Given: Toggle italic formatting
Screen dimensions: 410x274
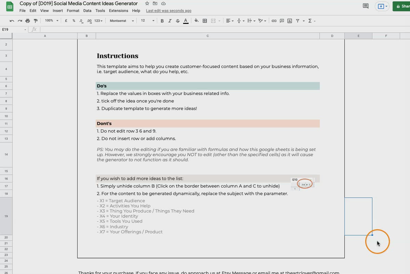Looking at the screenshot, I should 170,21.
